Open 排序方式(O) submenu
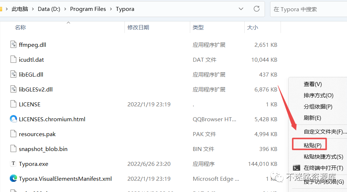The height and width of the screenshot is (192, 347). tap(318, 95)
